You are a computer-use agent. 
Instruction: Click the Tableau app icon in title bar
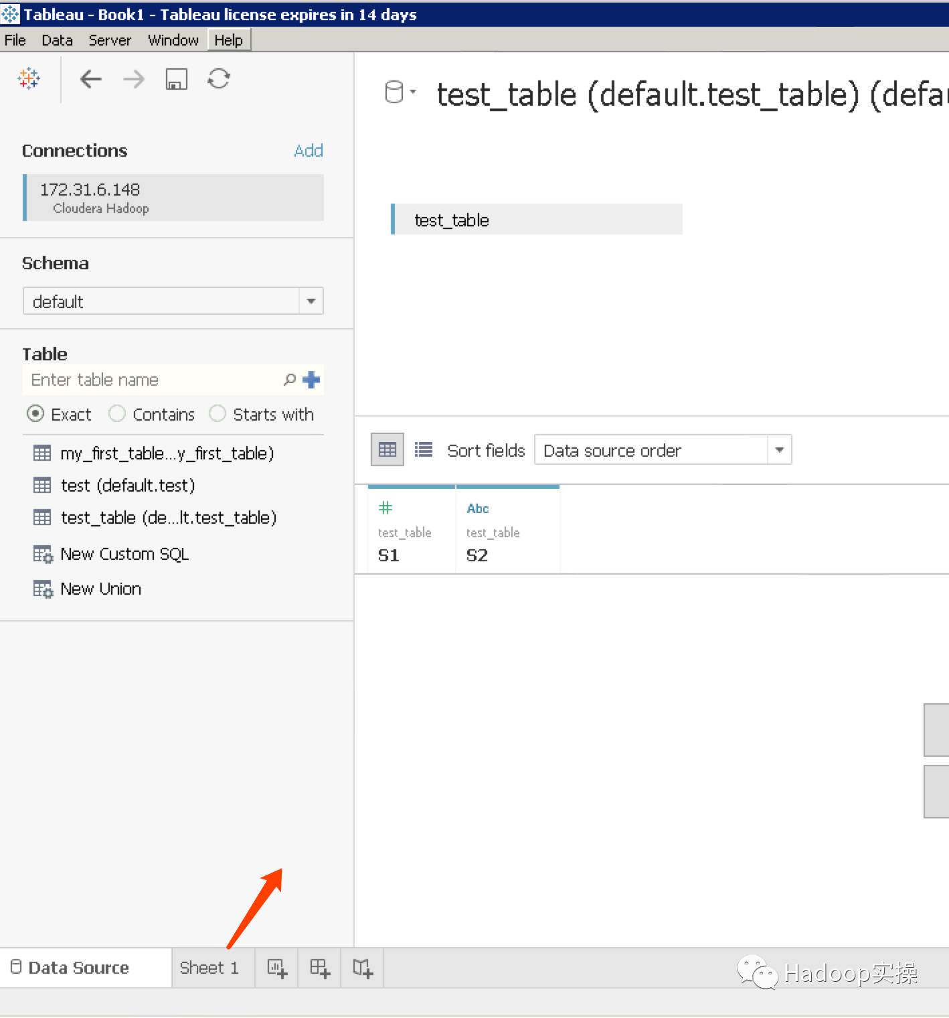pos(11,14)
